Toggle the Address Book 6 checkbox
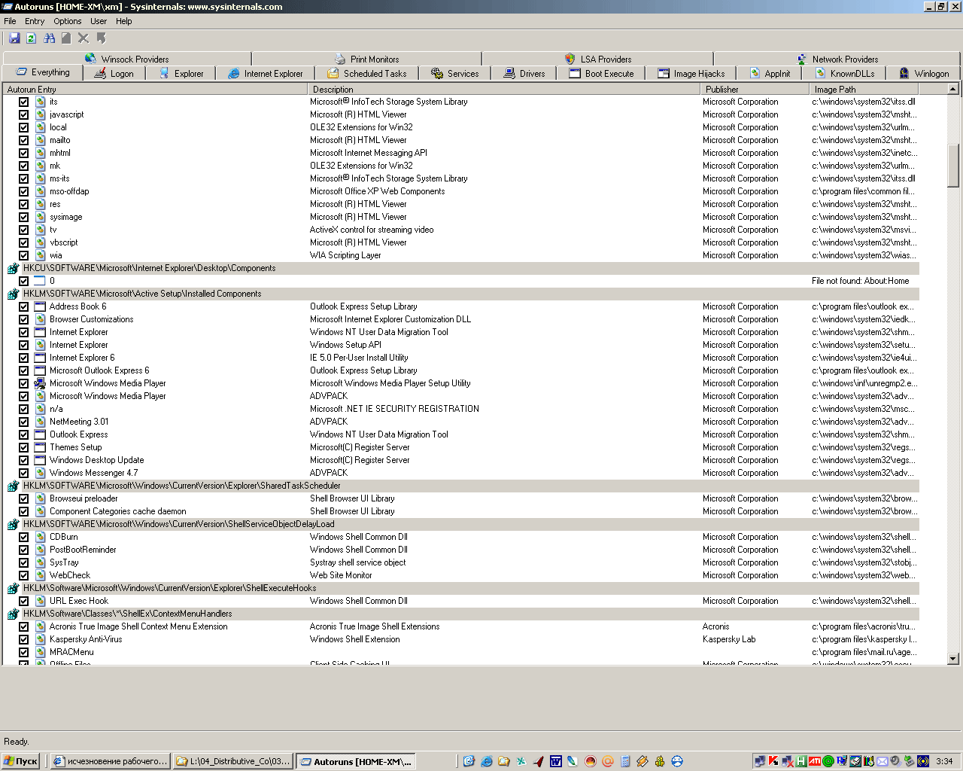963x771 pixels. 23,307
